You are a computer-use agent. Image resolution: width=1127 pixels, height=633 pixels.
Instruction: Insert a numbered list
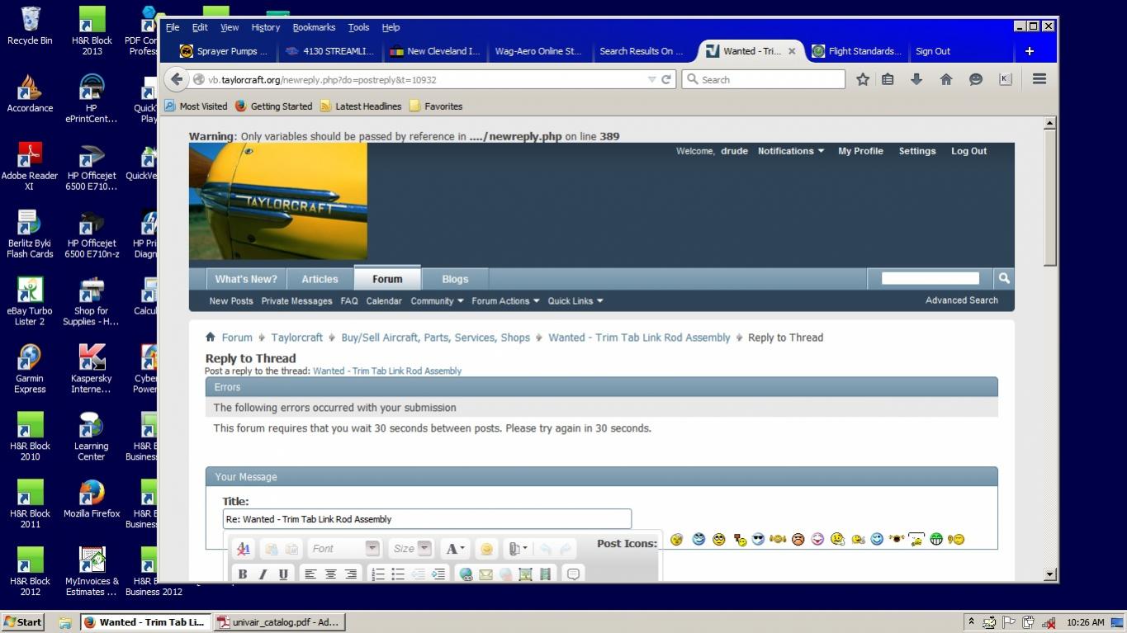[x=377, y=574]
